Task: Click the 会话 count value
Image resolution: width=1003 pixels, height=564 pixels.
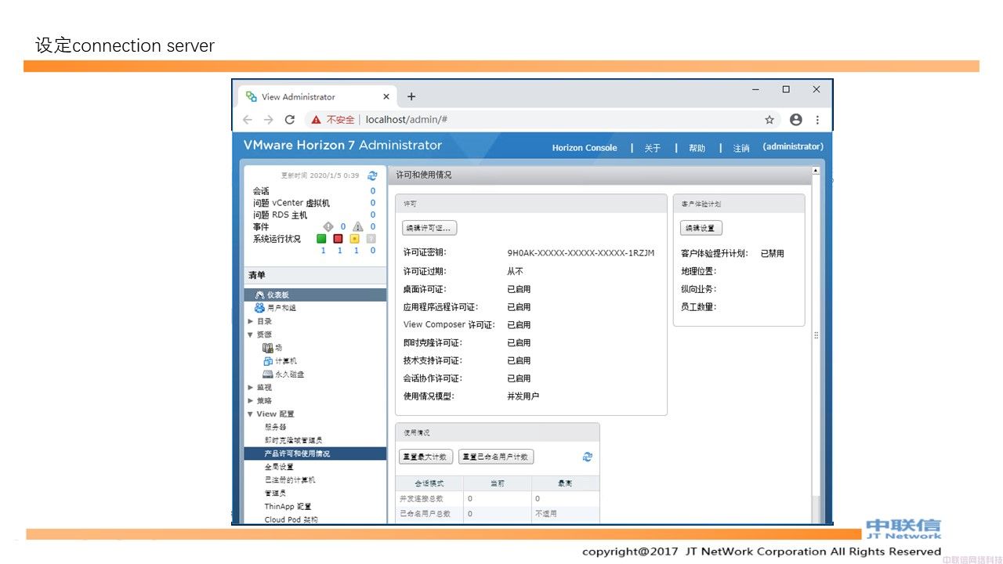Action: (373, 191)
